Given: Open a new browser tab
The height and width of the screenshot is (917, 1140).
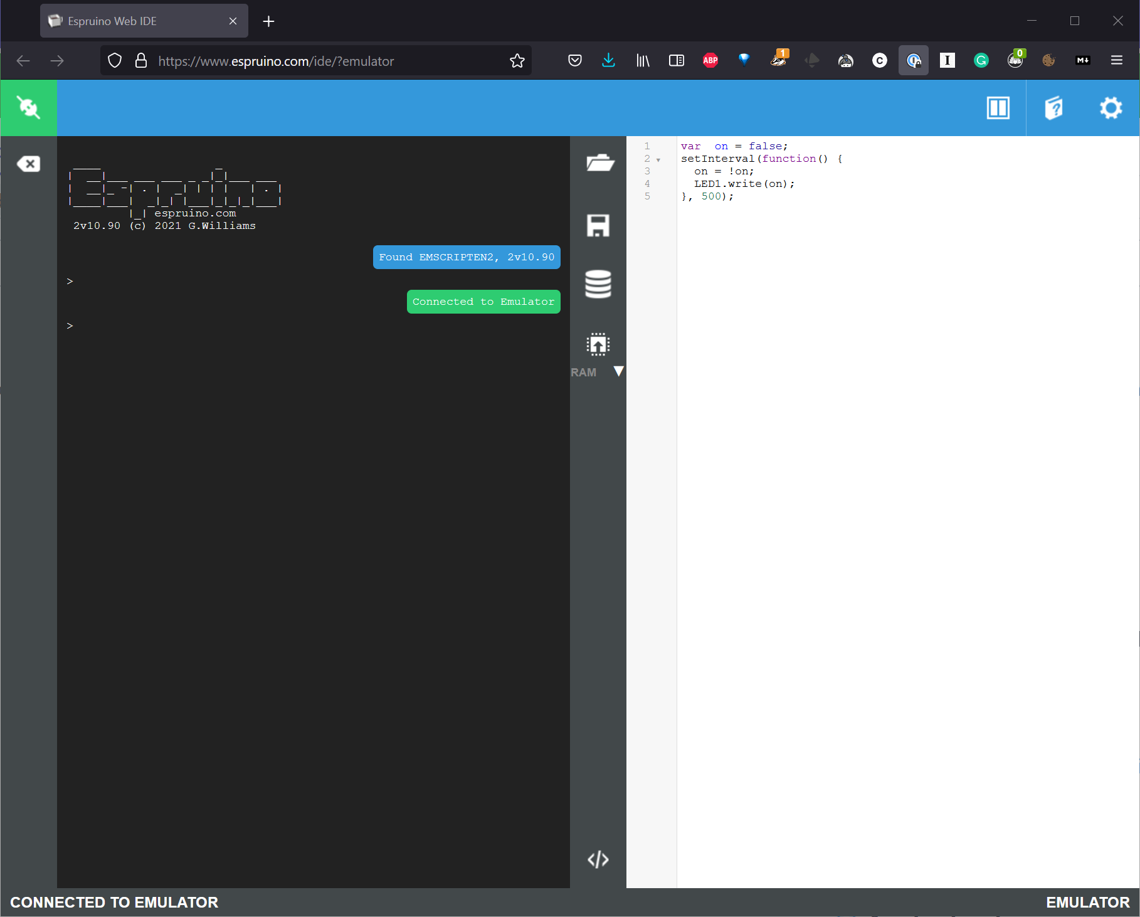Looking at the screenshot, I should coord(268,21).
